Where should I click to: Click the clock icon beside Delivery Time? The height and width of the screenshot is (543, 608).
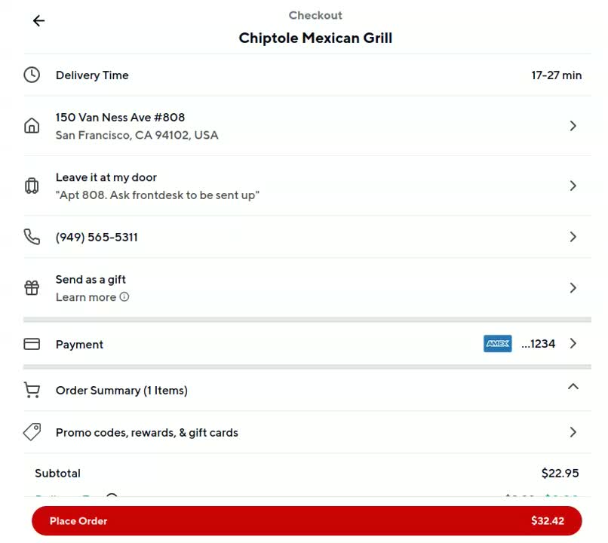click(32, 75)
